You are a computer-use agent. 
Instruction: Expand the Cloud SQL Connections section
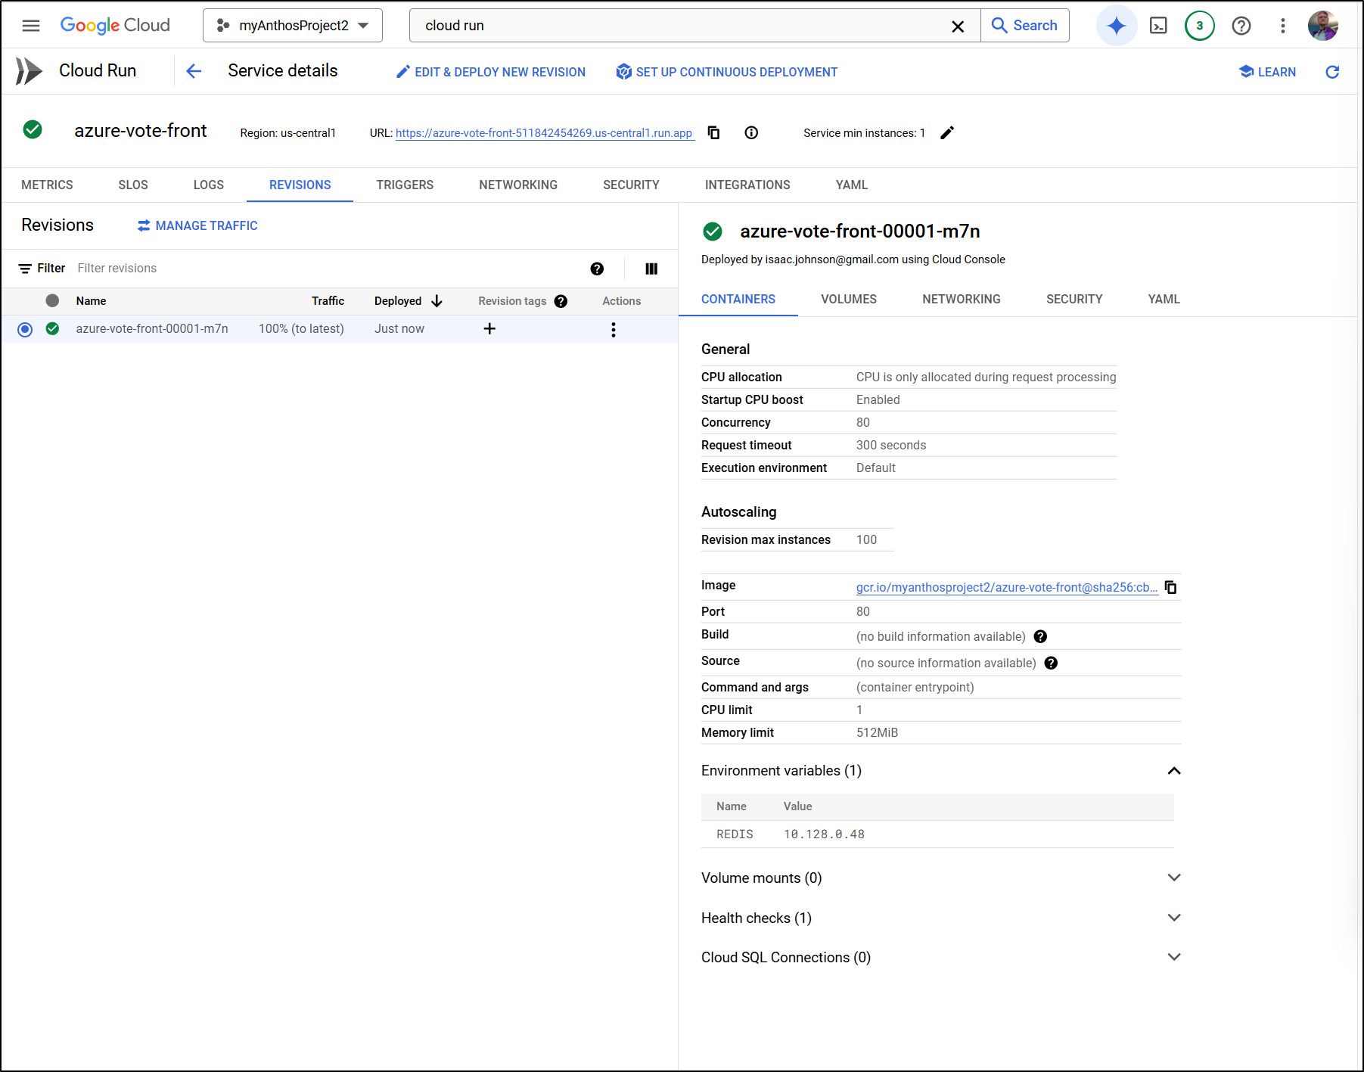(x=1174, y=957)
